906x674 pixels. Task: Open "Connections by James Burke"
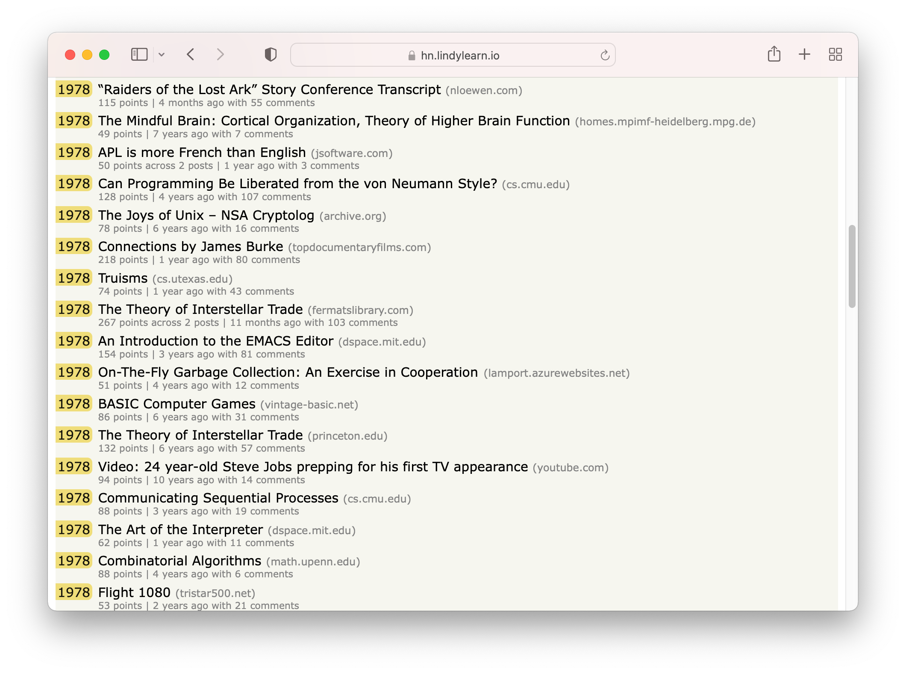coord(190,247)
